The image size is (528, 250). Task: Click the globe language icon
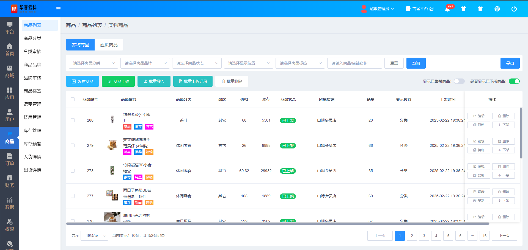497,9
